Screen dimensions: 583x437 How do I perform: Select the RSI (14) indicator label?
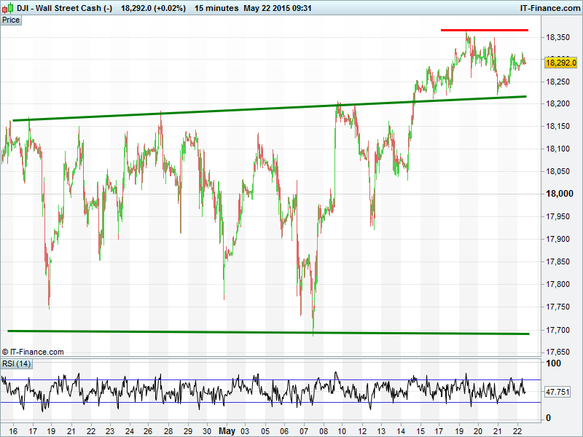point(16,363)
